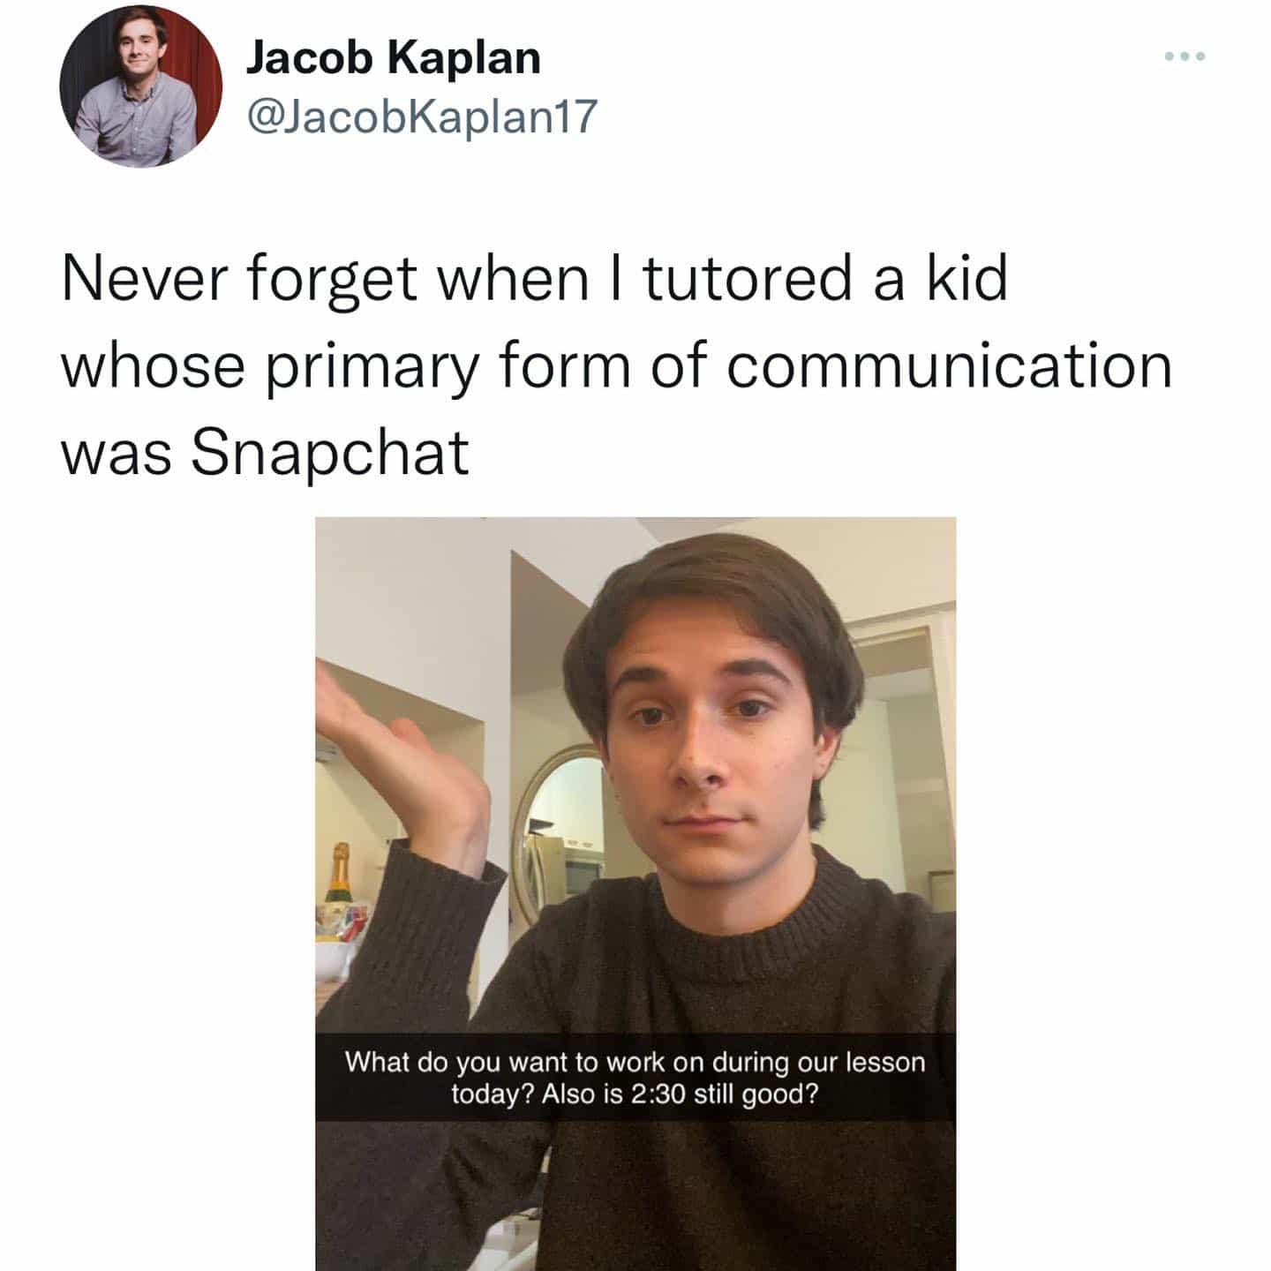Click the line 'whose primary form of communication'
This screenshot has width=1271, height=1271.
pyautogui.click(x=616, y=366)
